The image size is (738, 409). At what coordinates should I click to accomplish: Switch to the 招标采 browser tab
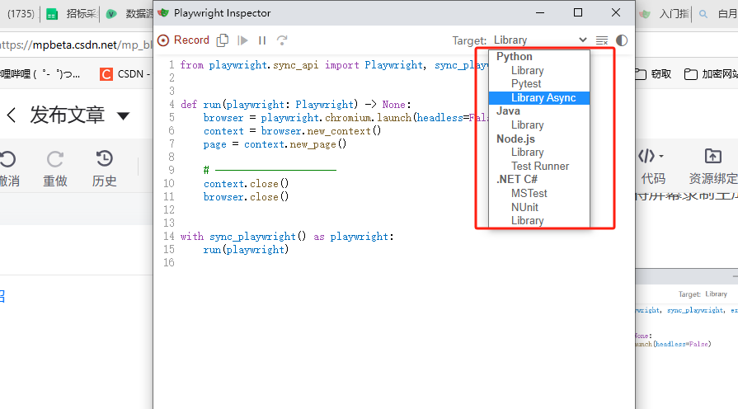click(72, 14)
